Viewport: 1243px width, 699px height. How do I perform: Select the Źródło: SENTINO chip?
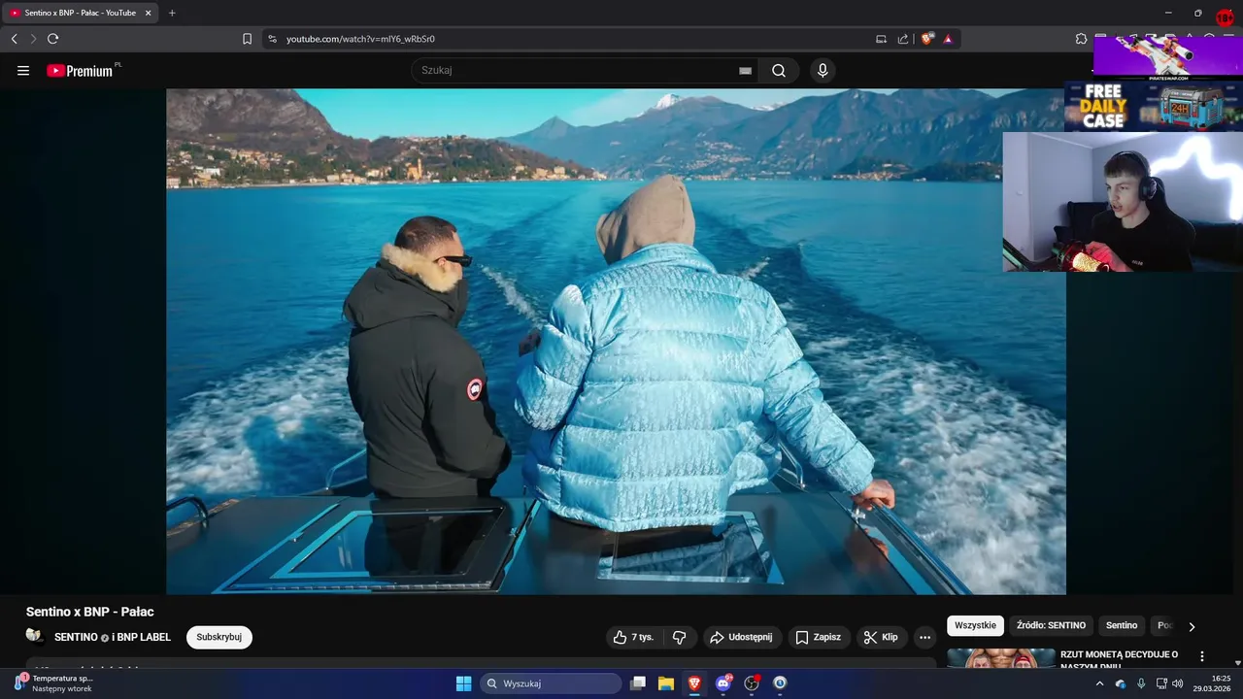pos(1051,625)
